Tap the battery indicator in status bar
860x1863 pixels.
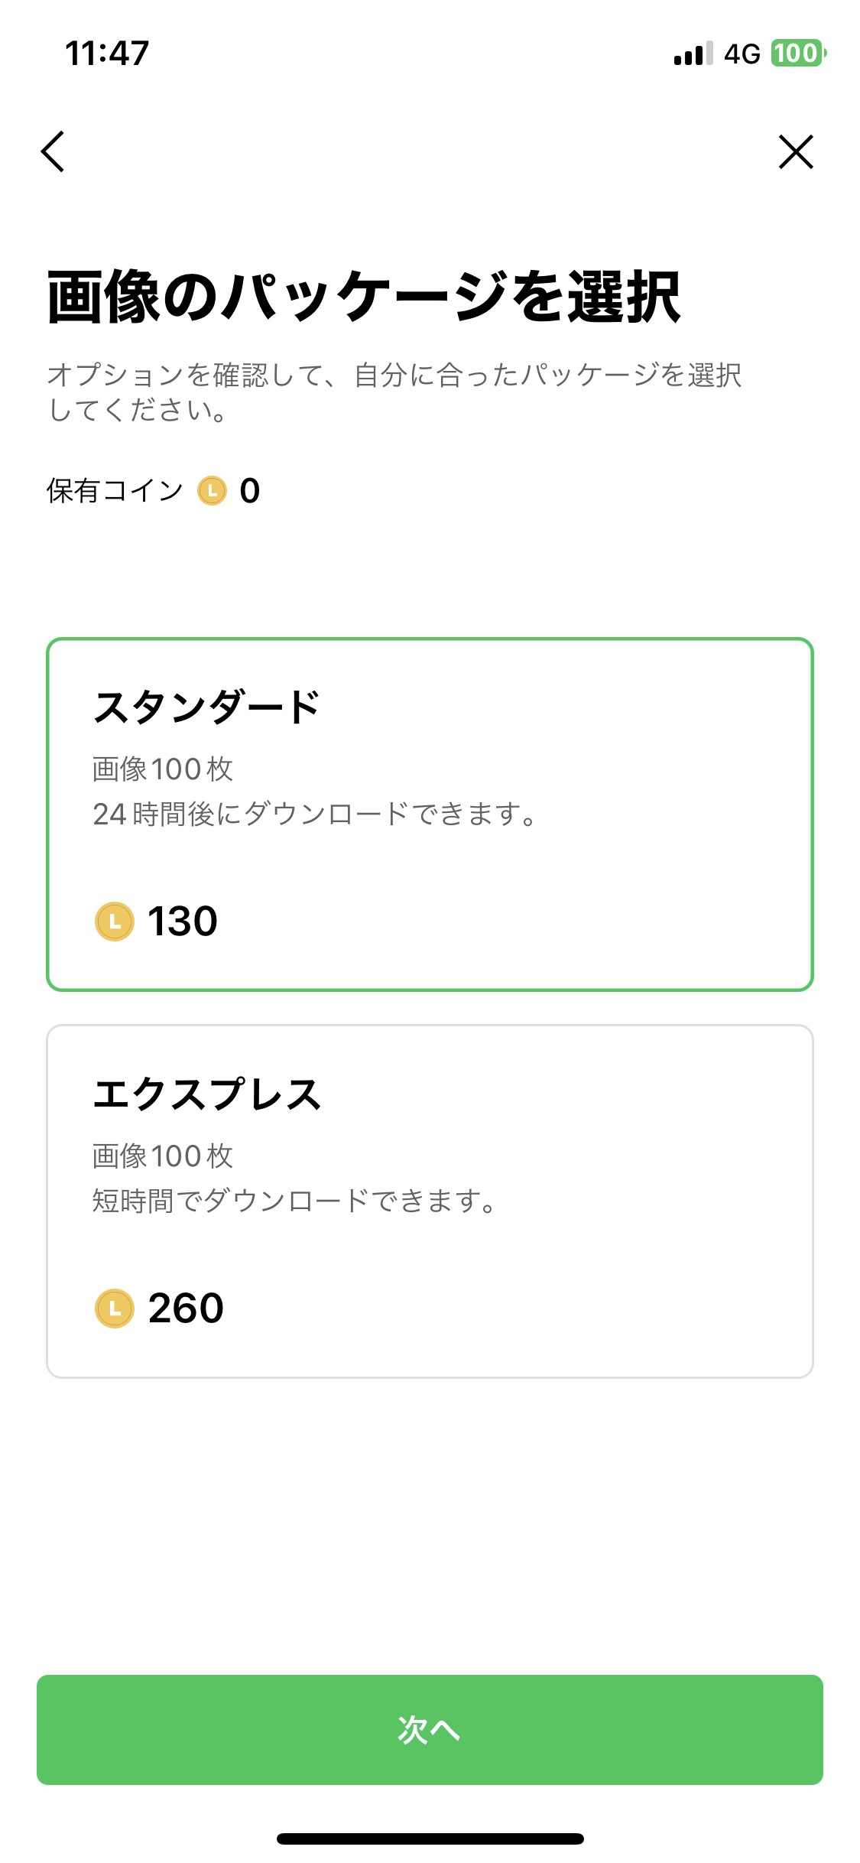point(797,54)
